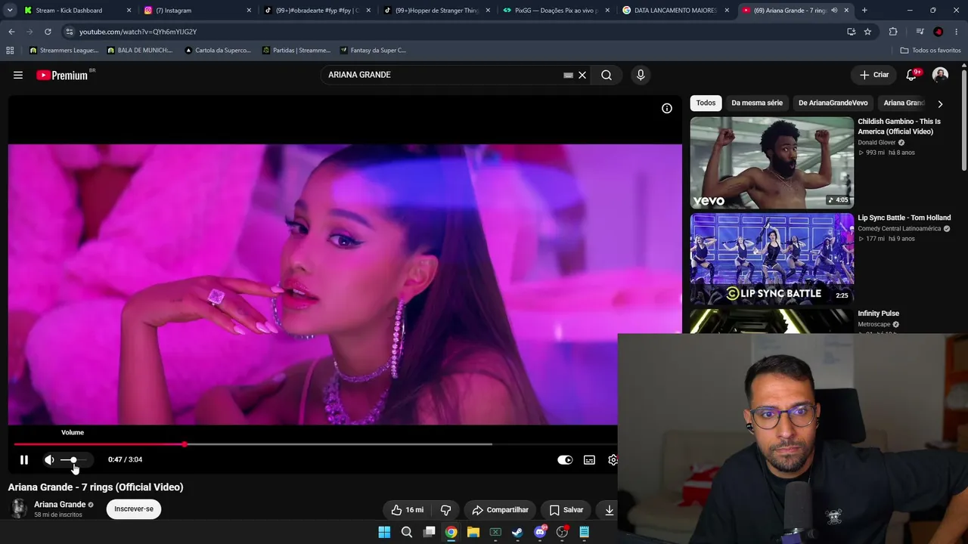Open the tab search dropdown arrow
This screenshot has height=544, width=968.
10,11
